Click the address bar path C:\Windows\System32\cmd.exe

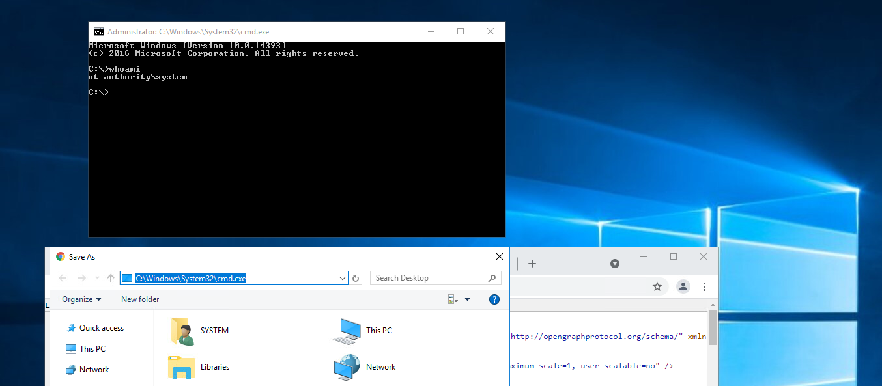[191, 279]
